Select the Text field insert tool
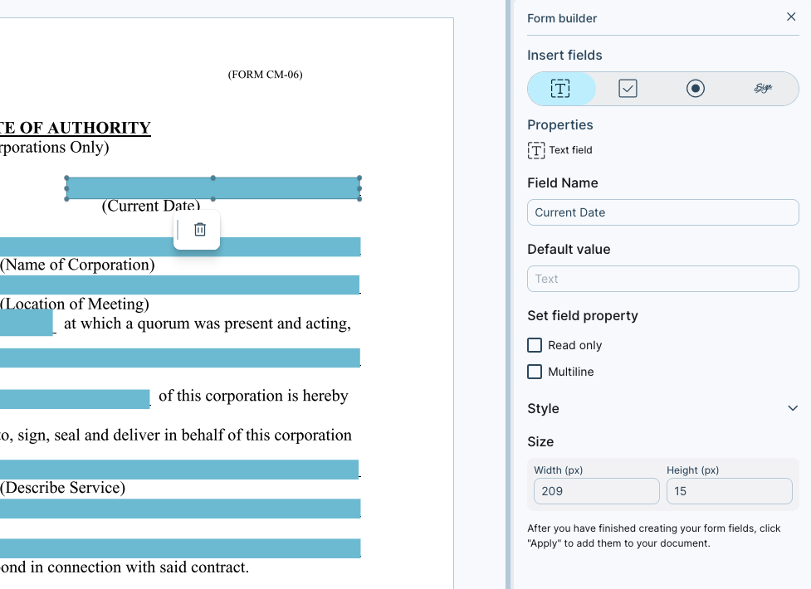Screen dimensions: 811x589 click(x=561, y=88)
